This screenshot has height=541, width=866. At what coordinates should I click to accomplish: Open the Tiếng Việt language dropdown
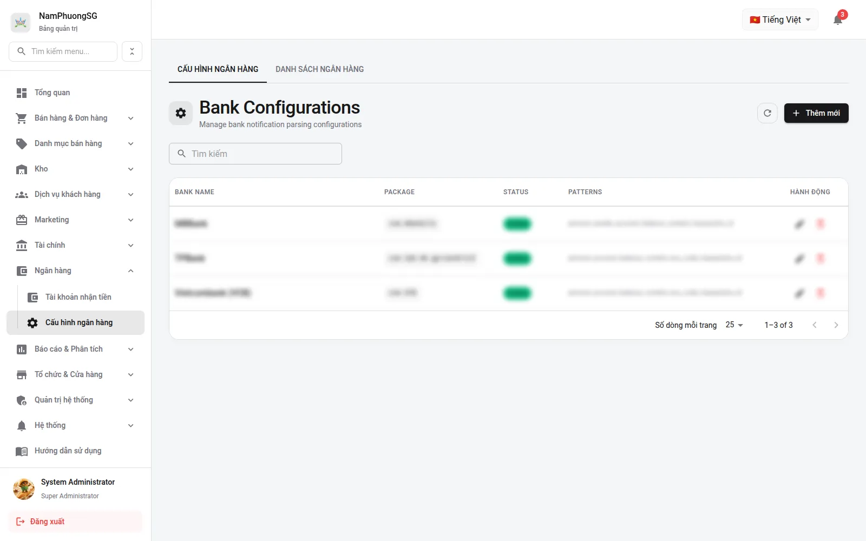(x=780, y=20)
